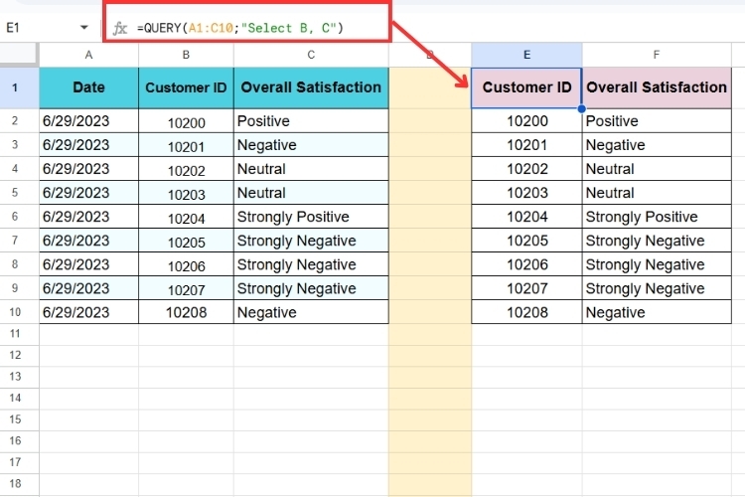
Task: Click cell 10207 in column B
Action: click(x=186, y=288)
